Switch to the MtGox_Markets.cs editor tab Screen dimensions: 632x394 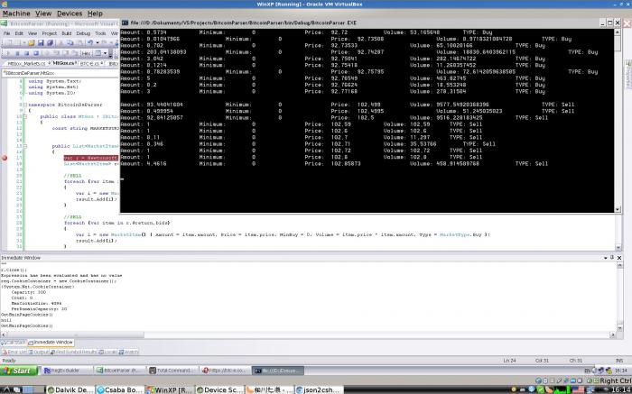pos(26,64)
